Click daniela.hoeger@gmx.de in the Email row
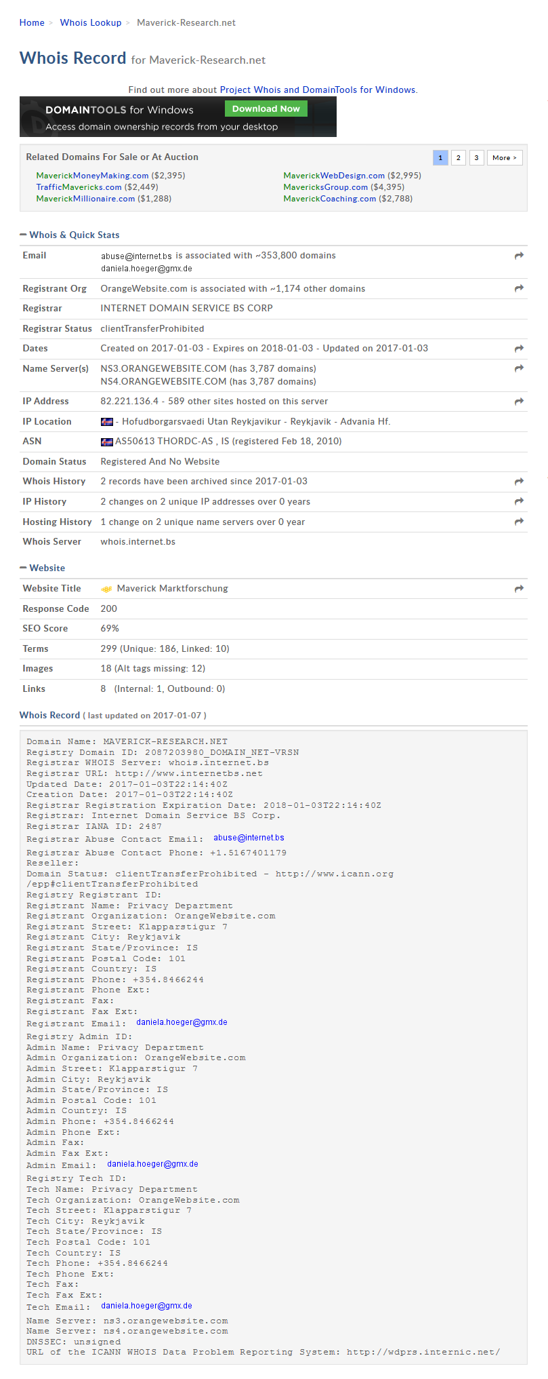The height and width of the screenshot is (1379, 548). pyautogui.click(x=146, y=269)
